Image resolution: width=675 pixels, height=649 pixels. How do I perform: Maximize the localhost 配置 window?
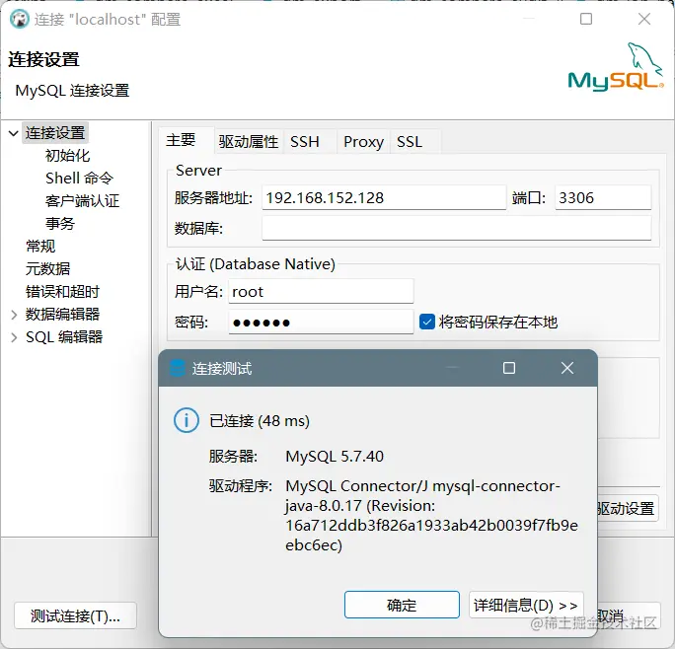586,19
